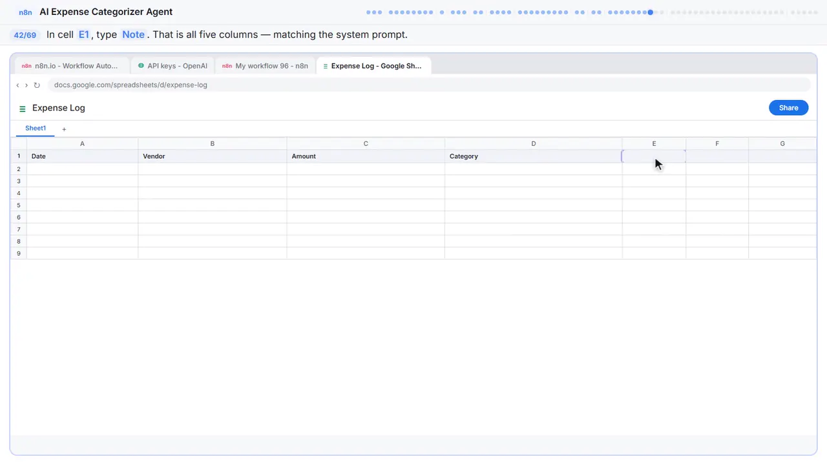827x465 pixels.
Task: Select the Sheet1 sheet tab
Action: [36, 129]
